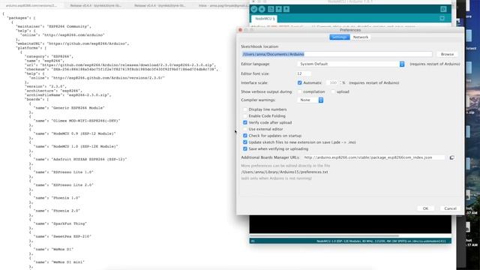Enable Code Folding checkbox
The width and height of the screenshot is (480, 270).
(245, 116)
